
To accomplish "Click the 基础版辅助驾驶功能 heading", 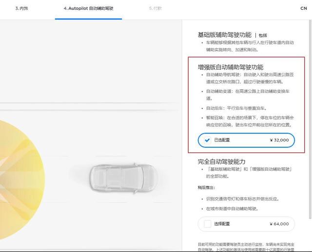I will [224, 35].
